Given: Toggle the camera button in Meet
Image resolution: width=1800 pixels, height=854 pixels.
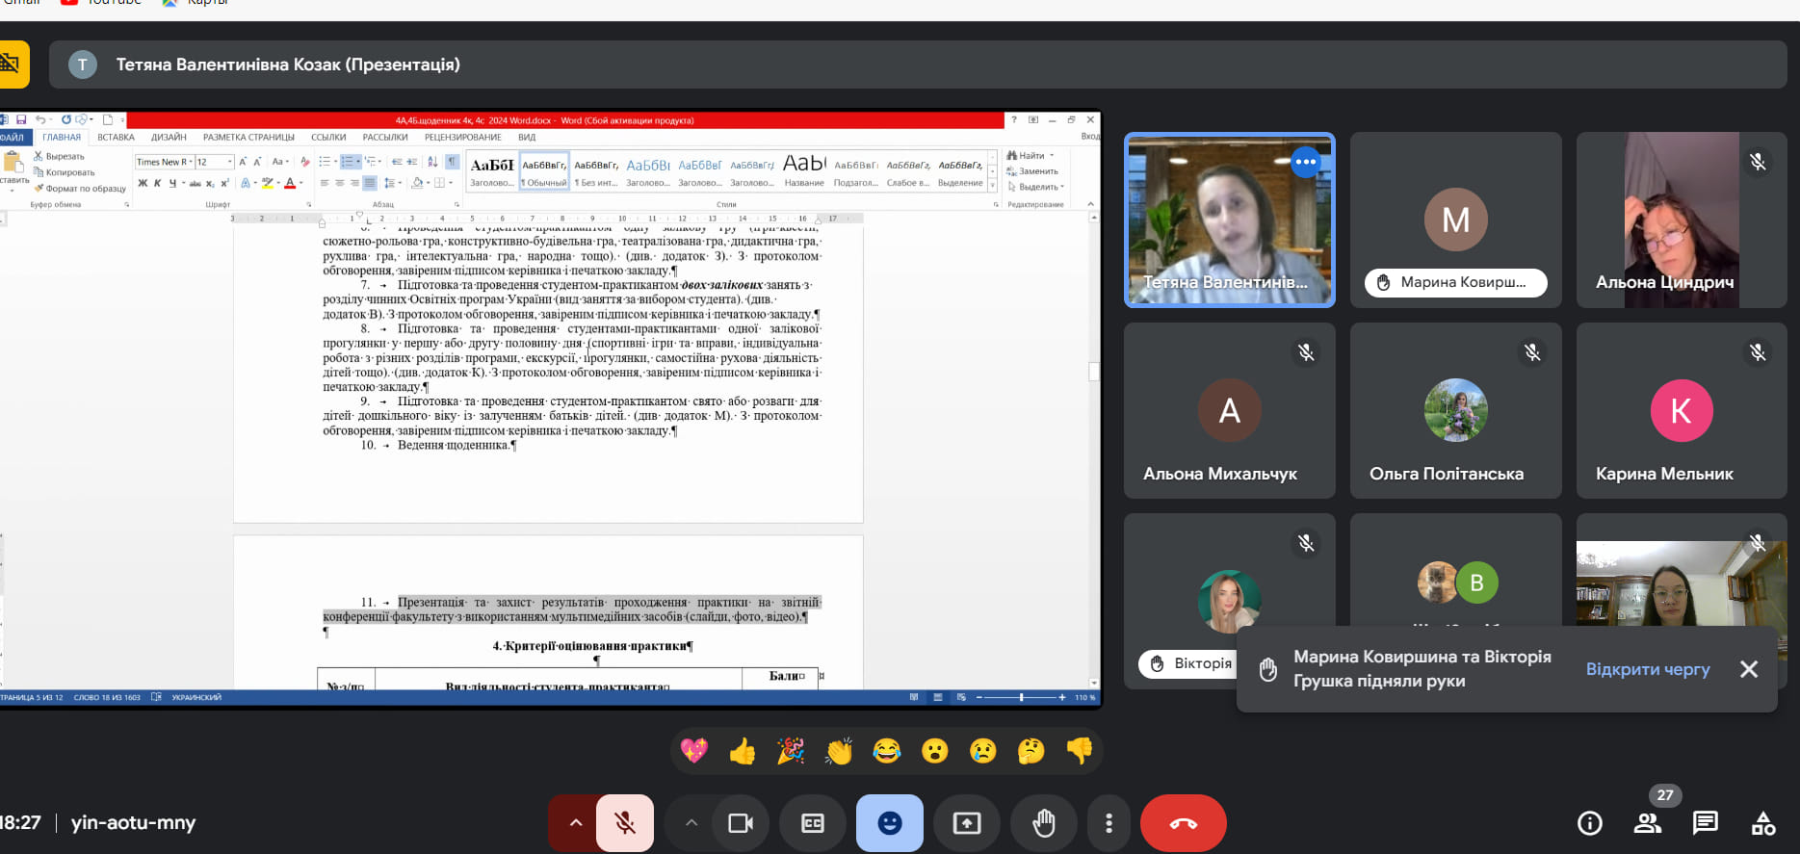Looking at the screenshot, I should [x=741, y=823].
